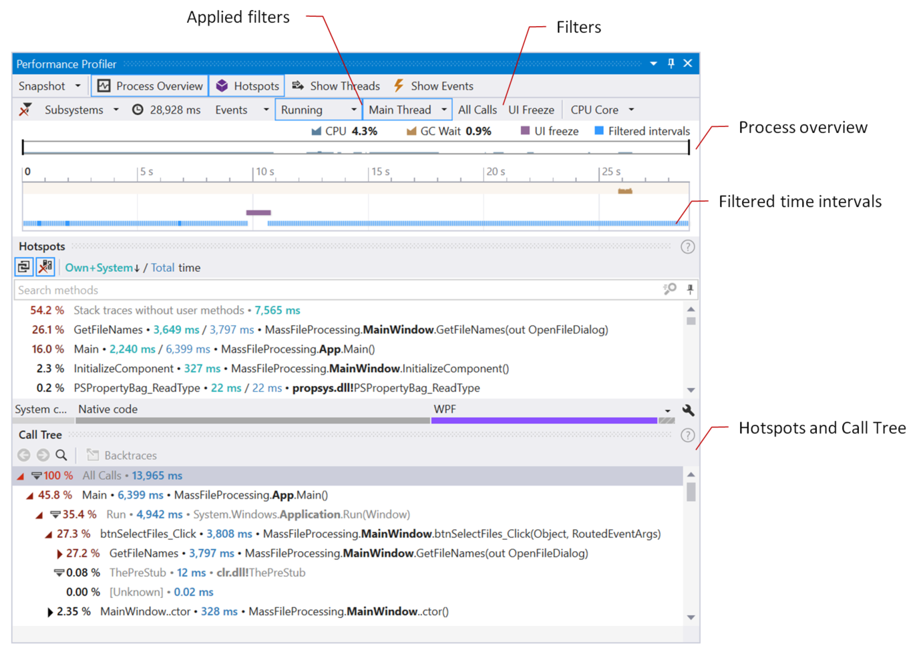Toggle hide system frames icon in Hotspots
915x654 pixels.
45,267
